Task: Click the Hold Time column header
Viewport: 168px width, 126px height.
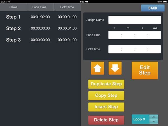Action: click(67, 7)
